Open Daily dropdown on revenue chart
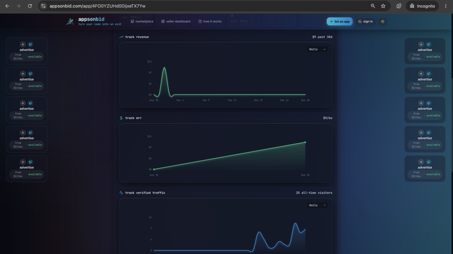 [x=317, y=49]
